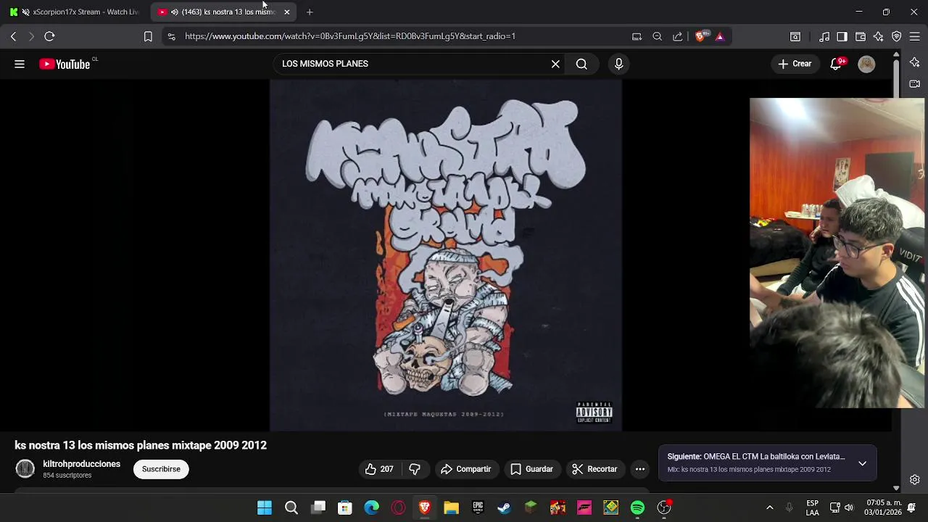Open Epic Games Launcher in taskbar
The height and width of the screenshot is (522, 928).
478,508
